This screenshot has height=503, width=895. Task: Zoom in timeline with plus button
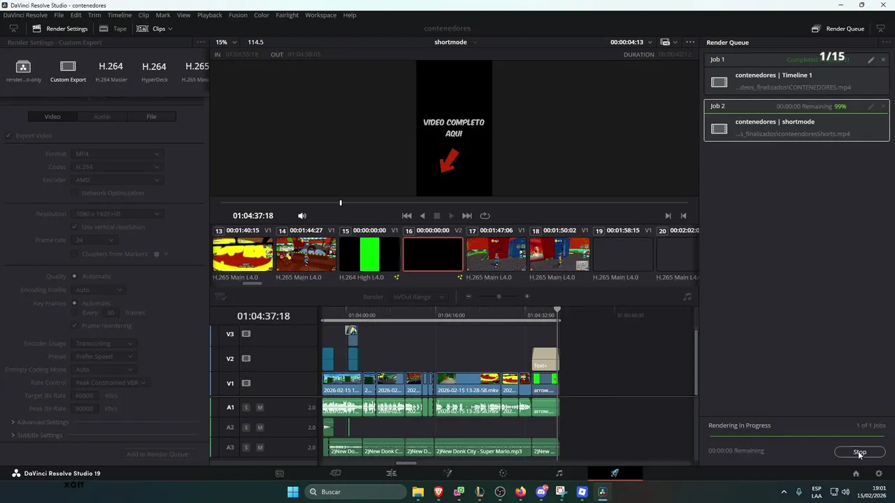pos(527,297)
